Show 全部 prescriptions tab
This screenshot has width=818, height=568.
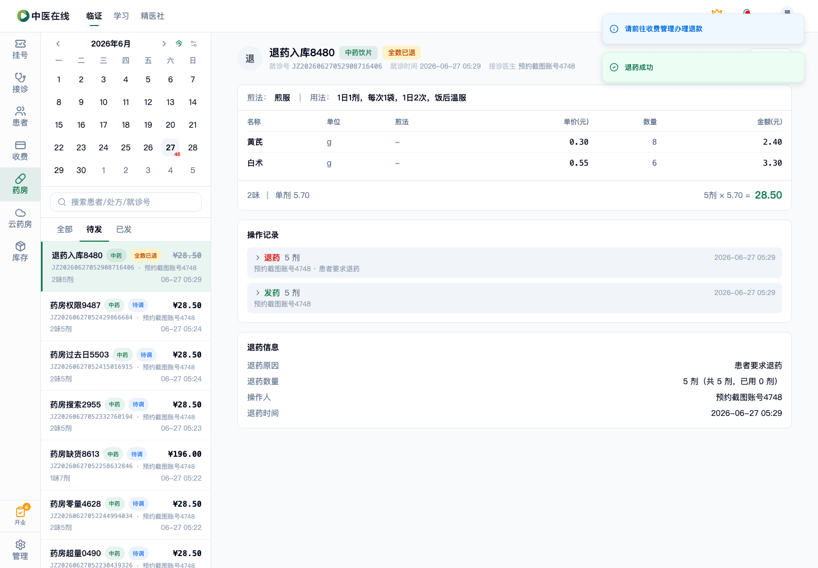pos(65,229)
